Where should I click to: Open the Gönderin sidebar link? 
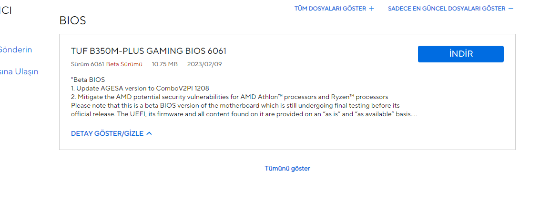pyautogui.click(x=16, y=50)
